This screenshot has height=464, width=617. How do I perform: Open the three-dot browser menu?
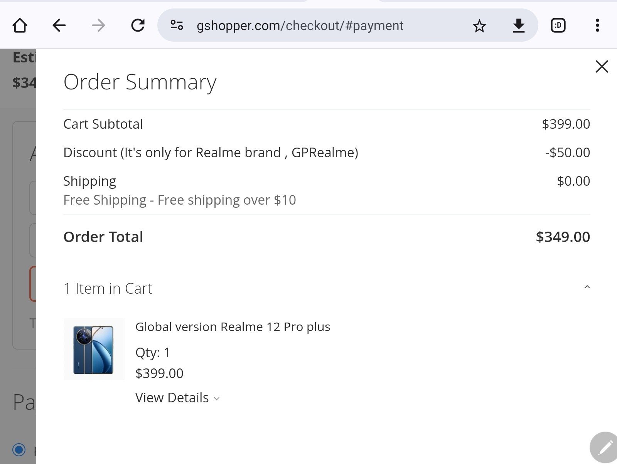(x=597, y=26)
